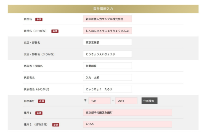
Task: Click the 貴社情報入力 section header bar
Action: [x=103, y=9]
